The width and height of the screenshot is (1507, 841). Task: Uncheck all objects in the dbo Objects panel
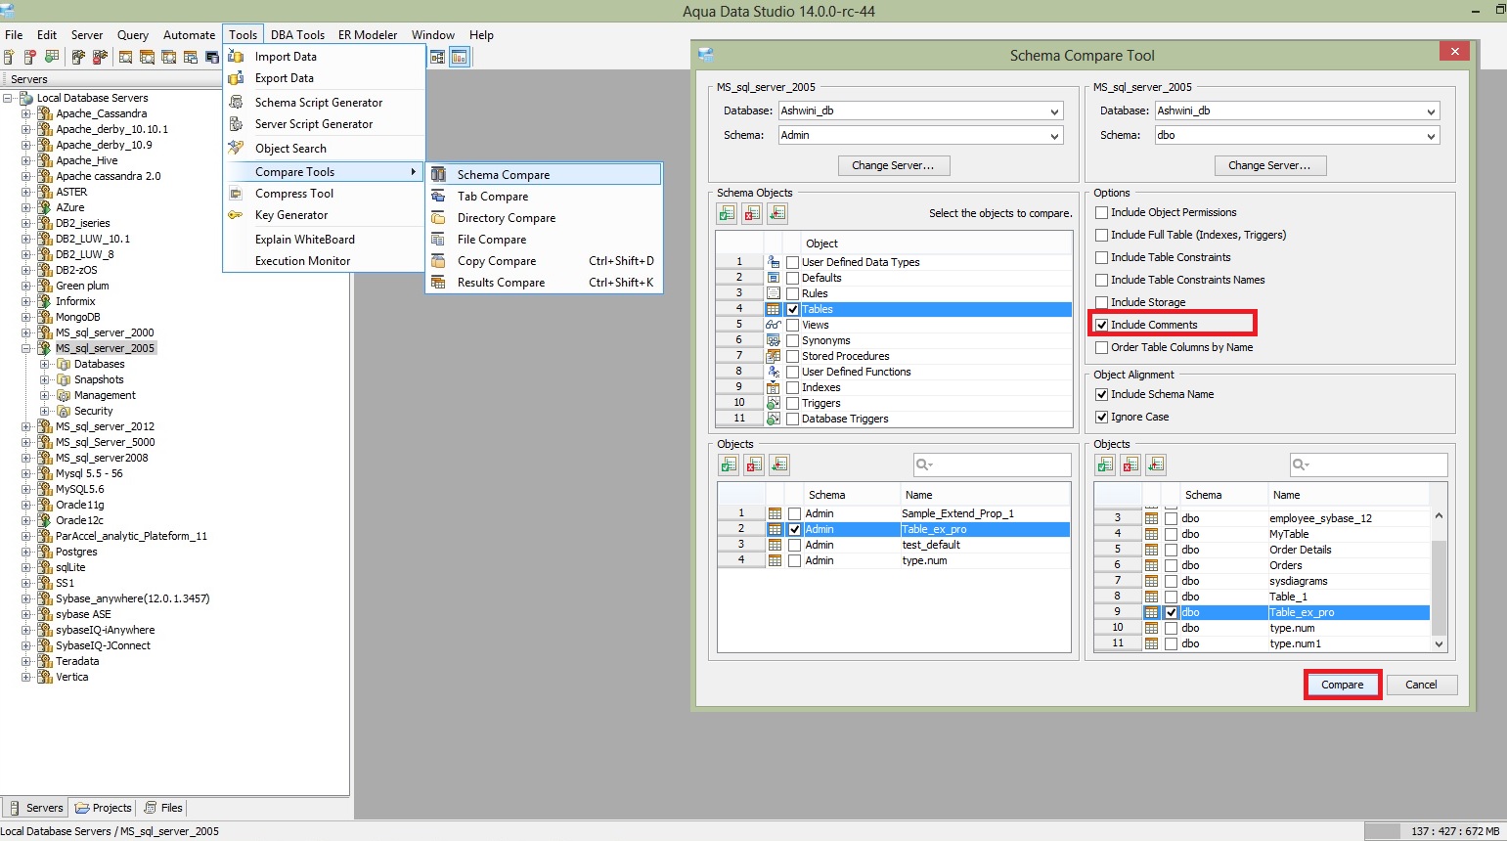pos(1130,465)
